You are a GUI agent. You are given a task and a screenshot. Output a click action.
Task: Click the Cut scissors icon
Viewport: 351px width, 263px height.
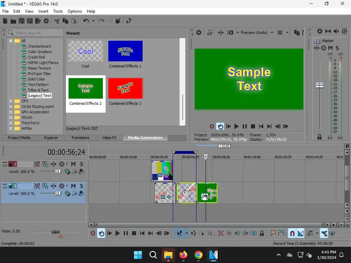[57, 21]
